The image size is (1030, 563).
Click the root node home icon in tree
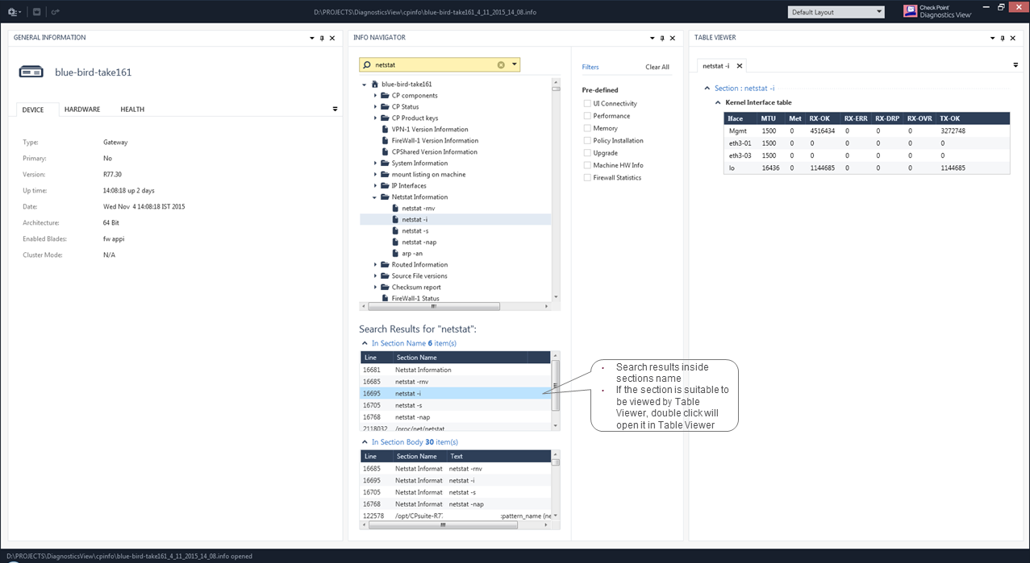coord(375,85)
